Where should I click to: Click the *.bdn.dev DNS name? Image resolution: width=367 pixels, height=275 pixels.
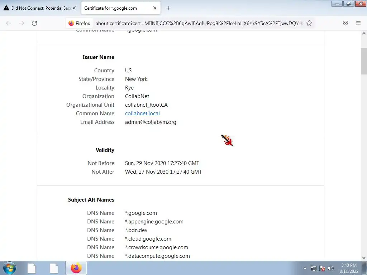pos(136,230)
